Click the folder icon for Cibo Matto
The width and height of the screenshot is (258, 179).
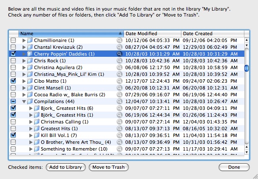pyautogui.click(x=30, y=81)
